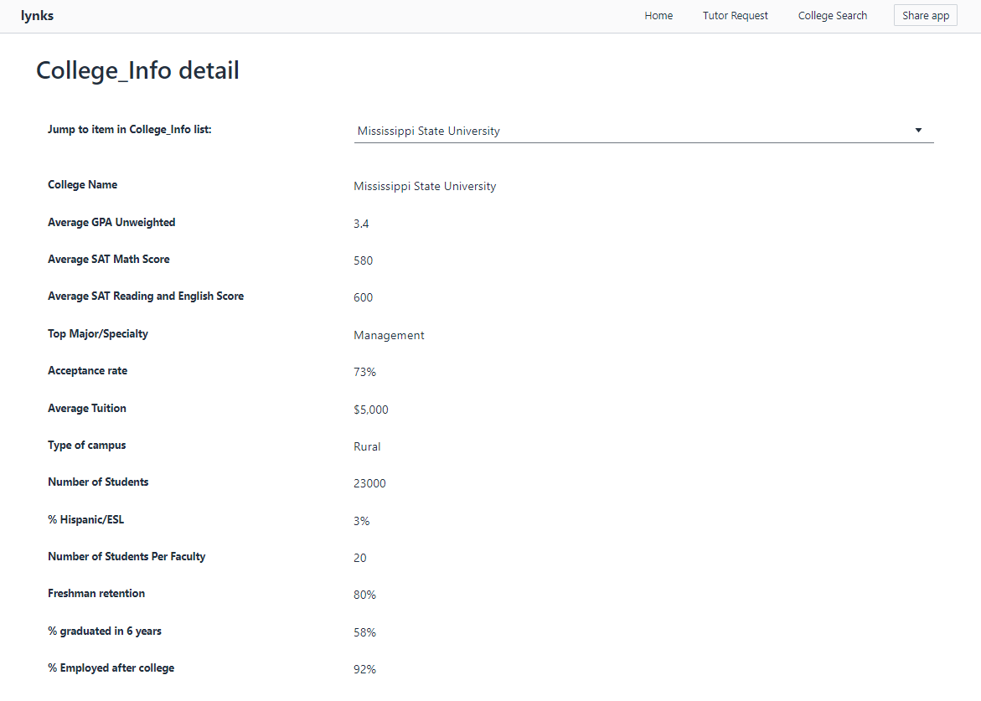Click the Number of Students value 23000

tap(369, 483)
